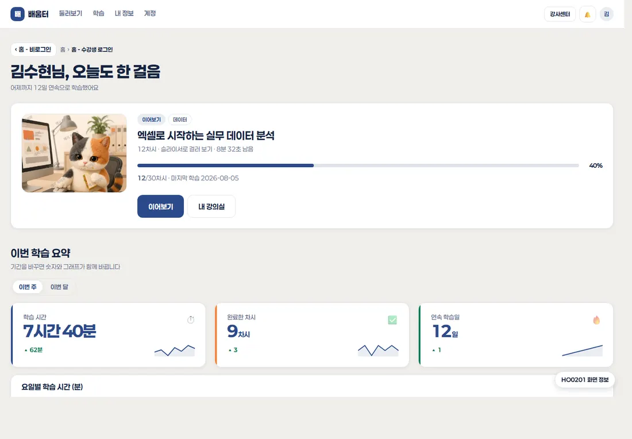Open the 계정 menu item
Image resolution: width=632 pixels, height=439 pixels.
click(x=149, y=13)
